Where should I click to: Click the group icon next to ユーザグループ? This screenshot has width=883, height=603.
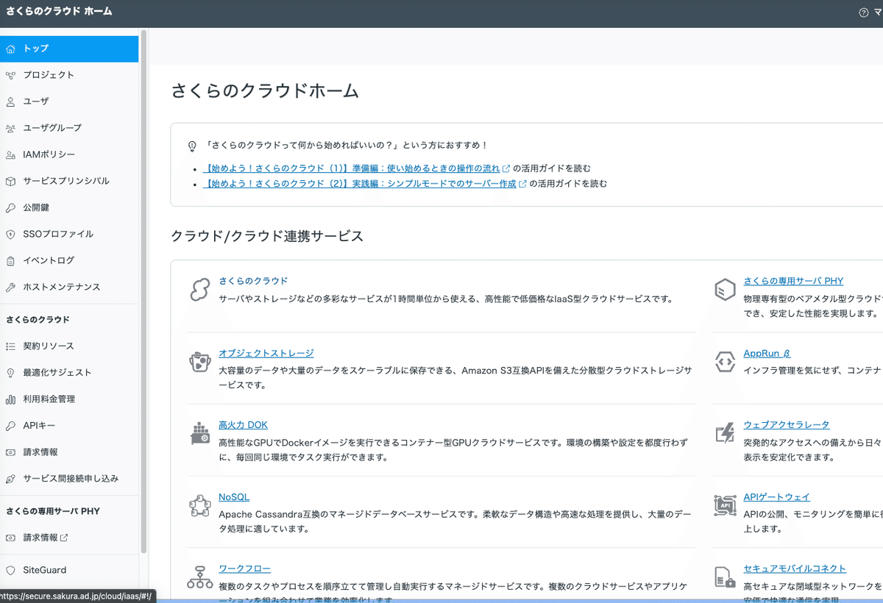10,128
